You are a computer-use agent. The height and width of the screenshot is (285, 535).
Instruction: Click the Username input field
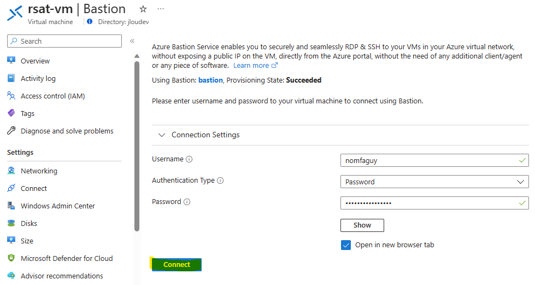tap(434, 160)
